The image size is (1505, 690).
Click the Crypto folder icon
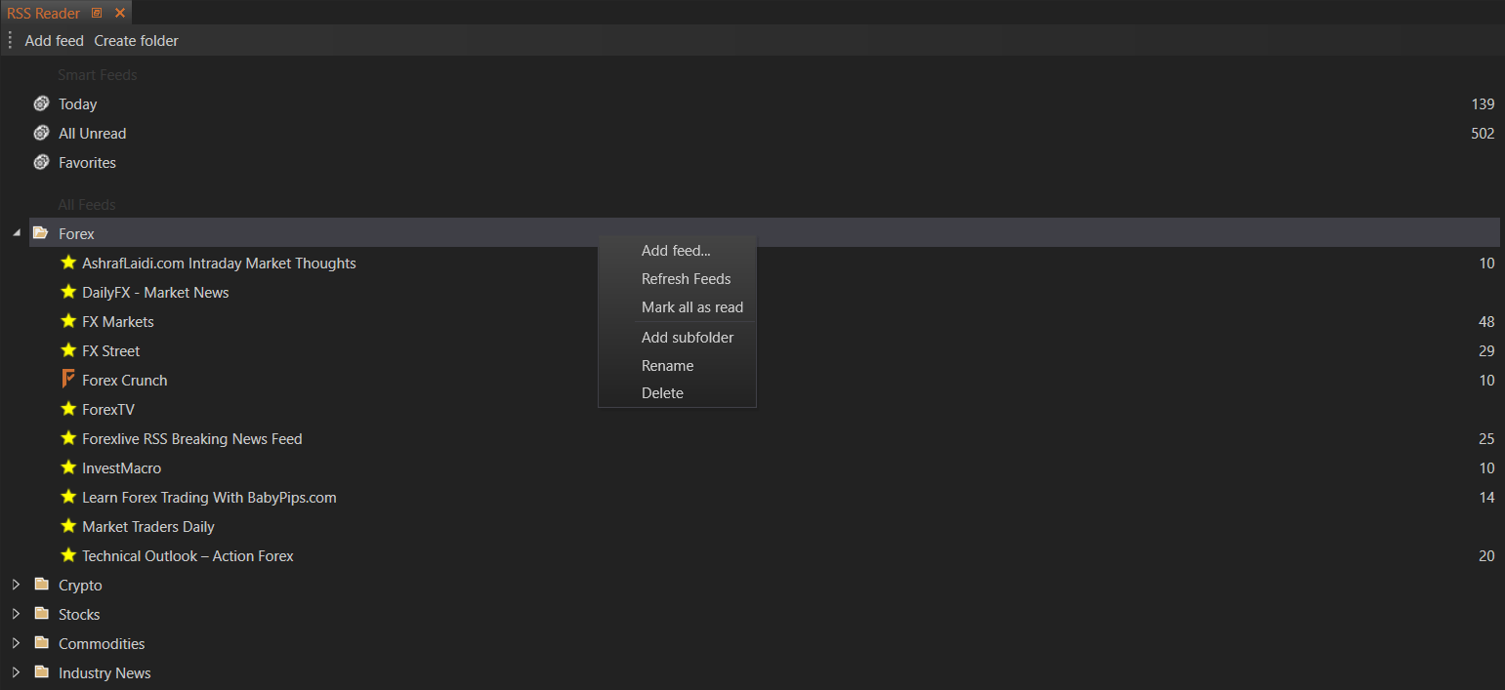[41, 585]
